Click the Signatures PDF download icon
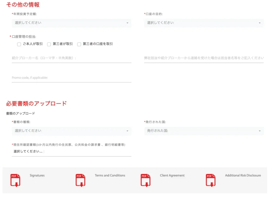 pos(15,180)
